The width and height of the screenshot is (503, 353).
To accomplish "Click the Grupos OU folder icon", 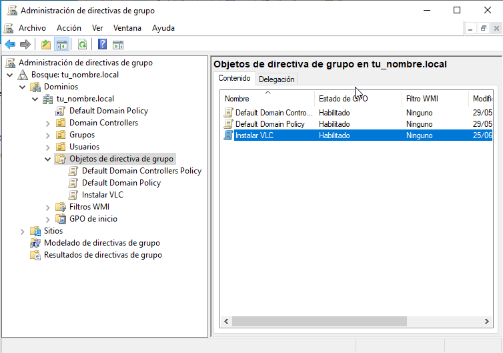I will click(x=61, y=135).
